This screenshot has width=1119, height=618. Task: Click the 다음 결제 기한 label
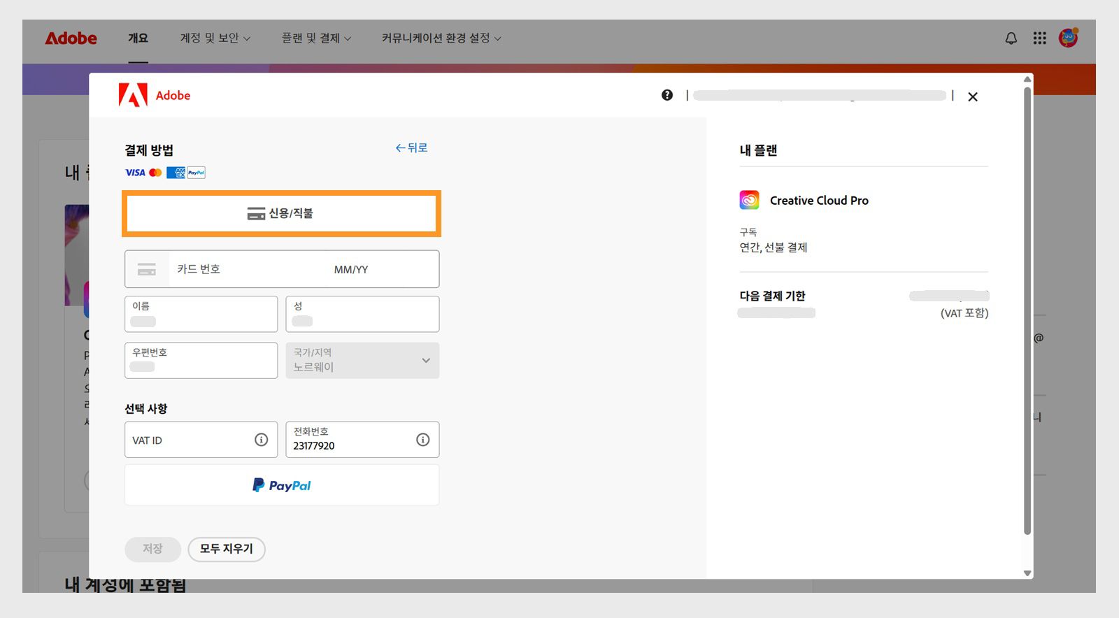pos(773,296)
